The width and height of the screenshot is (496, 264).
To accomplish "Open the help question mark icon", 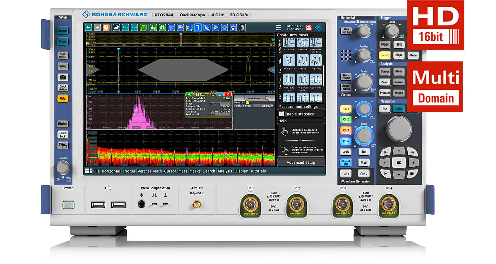I will coord(106,27).
